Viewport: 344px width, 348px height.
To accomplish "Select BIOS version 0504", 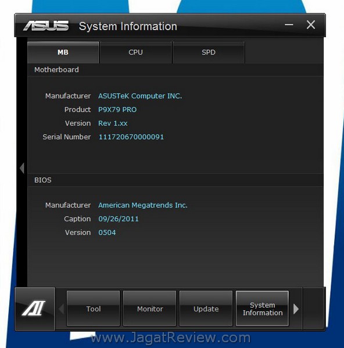I will point(107,233).
